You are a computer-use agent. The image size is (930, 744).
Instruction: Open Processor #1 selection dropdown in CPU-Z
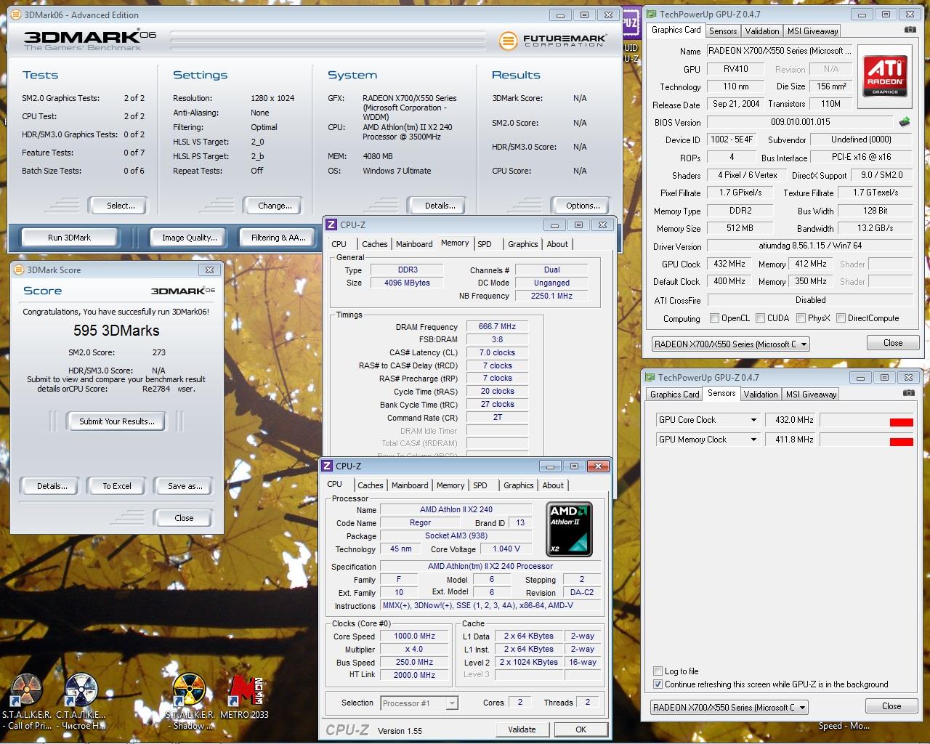419,703
